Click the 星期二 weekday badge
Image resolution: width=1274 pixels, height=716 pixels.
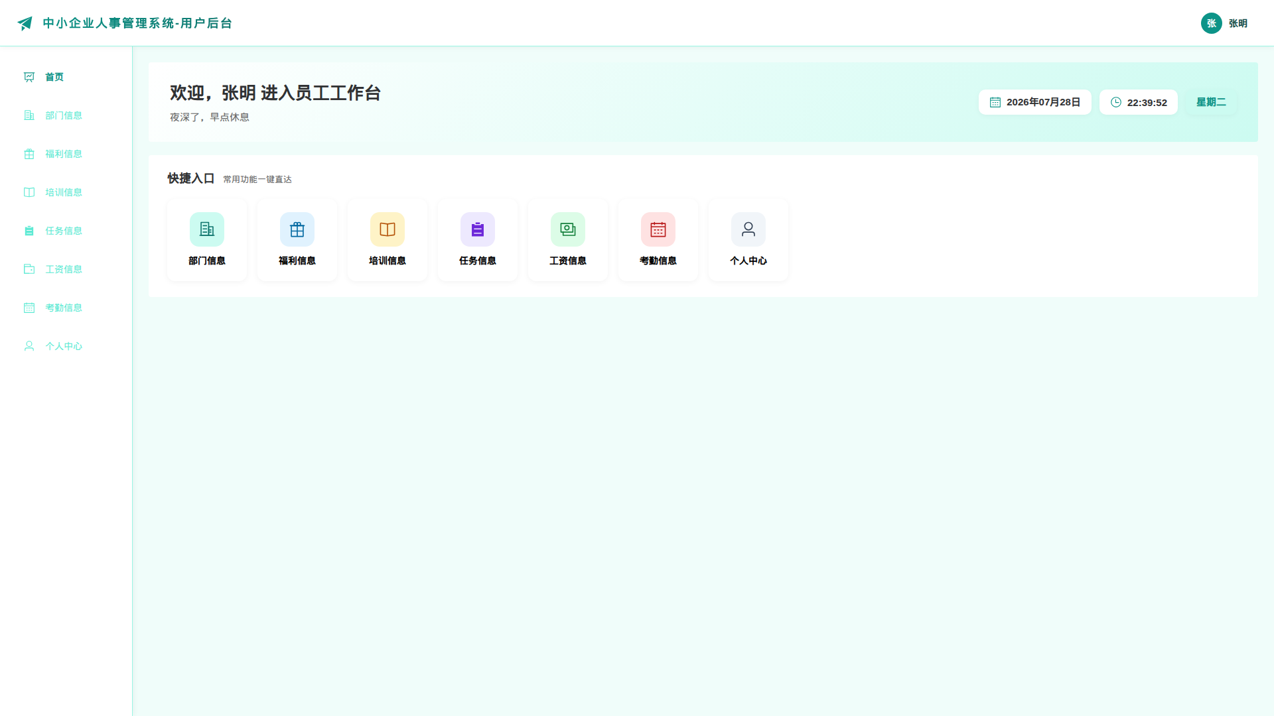click(1211, 102)
